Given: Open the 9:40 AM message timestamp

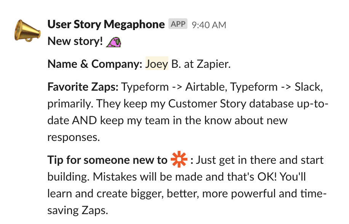Looking at the screenshot, I should pos(209,25).
